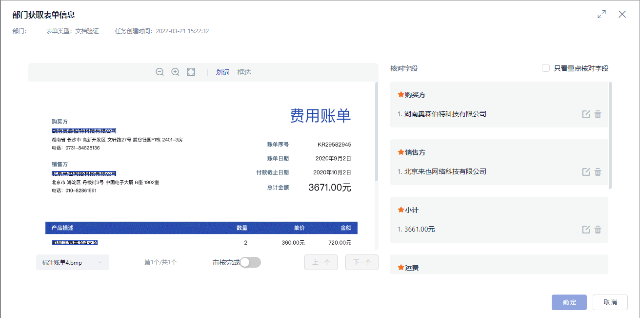This screenshot has height=318, width=640.
Task: Click the 数量 table column header
Action: click(x=242, y=228)
